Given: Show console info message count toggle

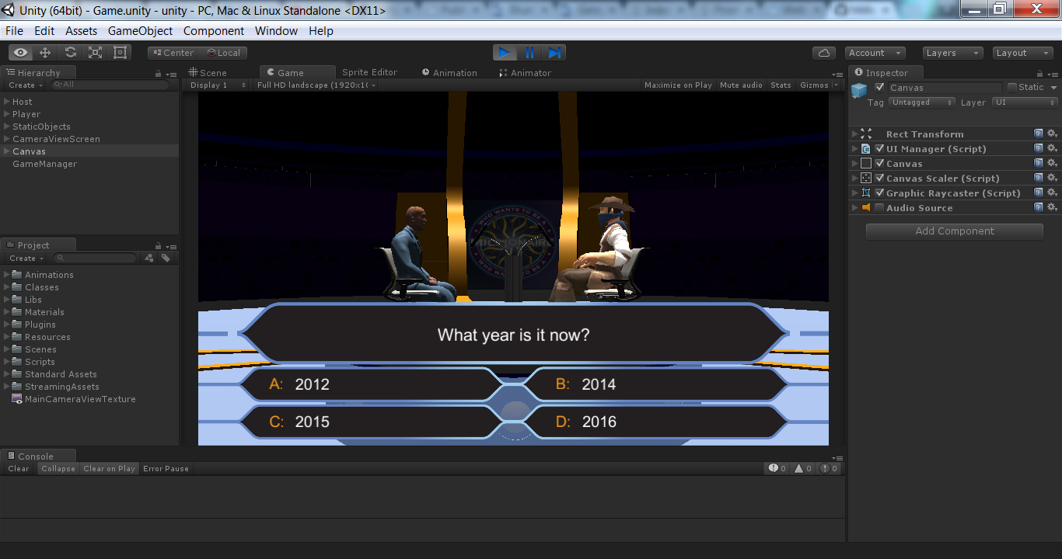Looking at the screenshot, I should tap(777, 468).
